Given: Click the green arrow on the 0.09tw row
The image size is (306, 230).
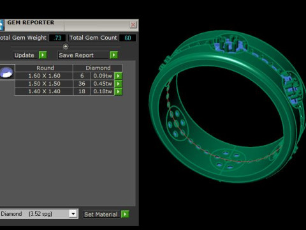Looking at the screenshot, I should [119, 76].
